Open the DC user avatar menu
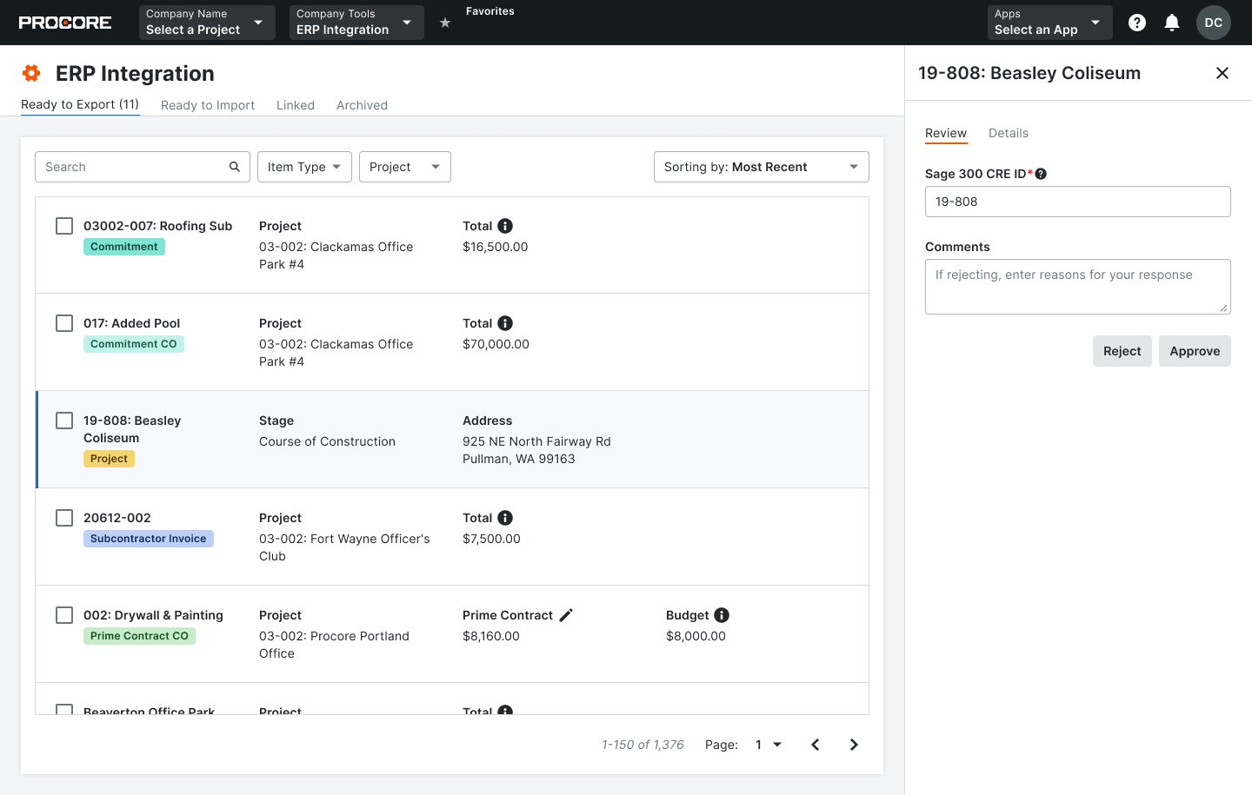Screen dimensions: 1252x795 [x=1214, y=23]
